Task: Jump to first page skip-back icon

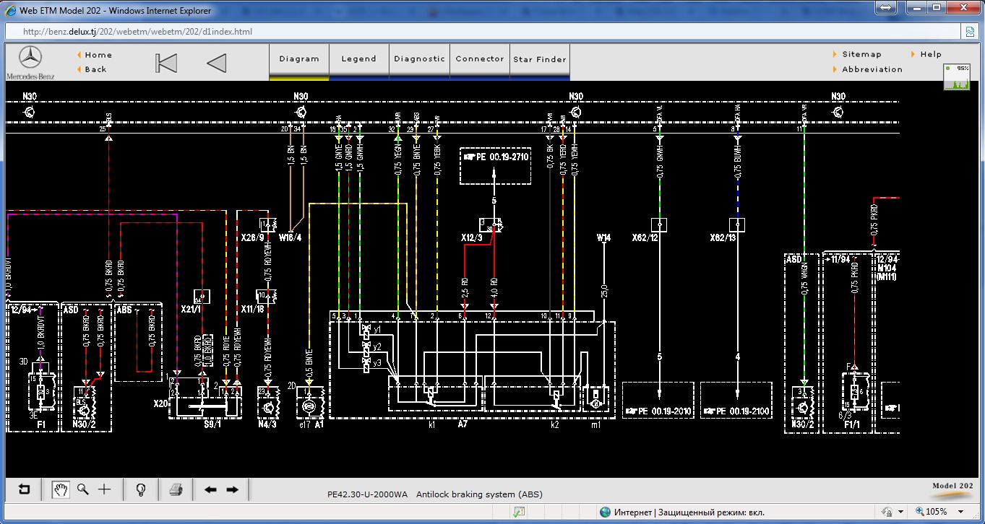Action: point(166,64)
